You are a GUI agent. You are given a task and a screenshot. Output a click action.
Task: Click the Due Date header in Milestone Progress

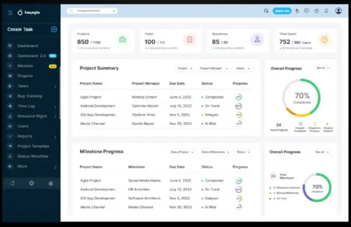[x=177, y=167]
